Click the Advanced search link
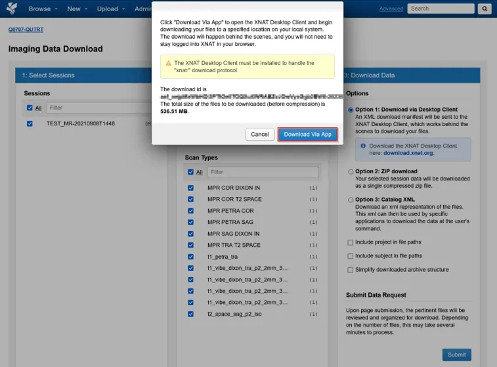The width and height of the screenshot is (497, 367). pyautogui.click(x=391, y=9)
